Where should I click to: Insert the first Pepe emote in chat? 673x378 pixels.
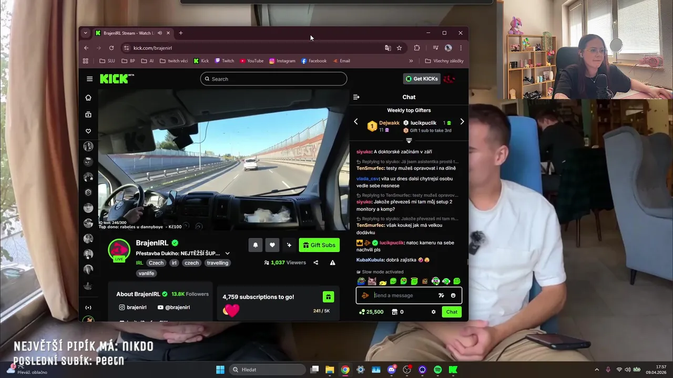pos(361,281)
